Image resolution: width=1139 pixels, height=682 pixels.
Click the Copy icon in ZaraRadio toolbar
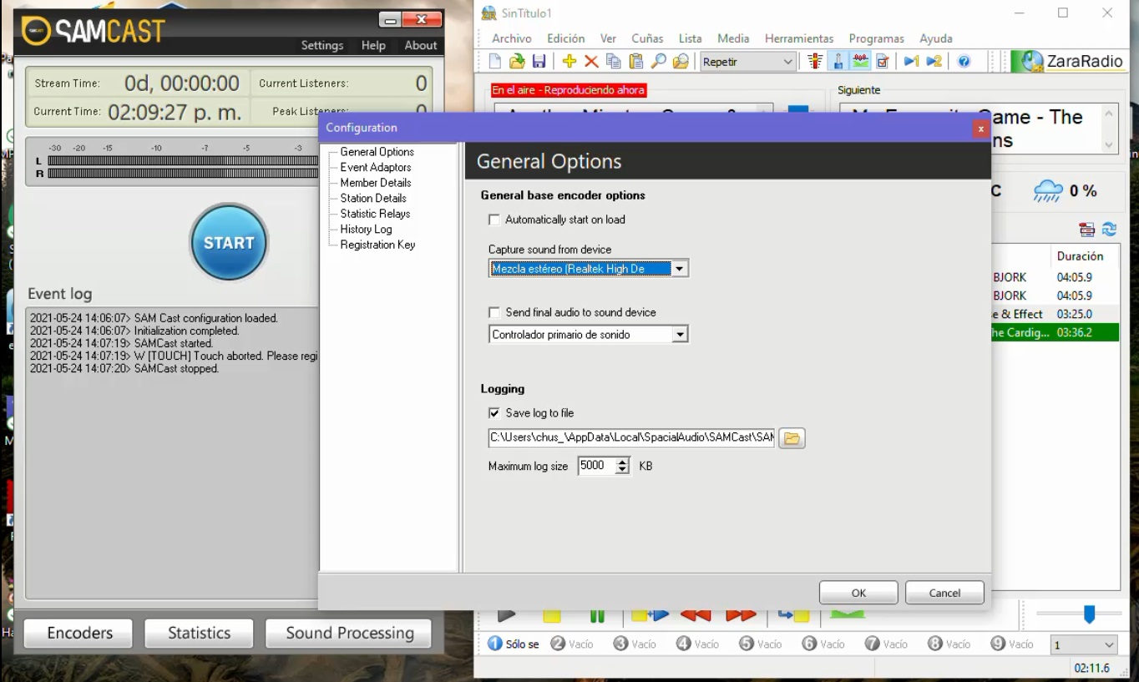[614, 62]
